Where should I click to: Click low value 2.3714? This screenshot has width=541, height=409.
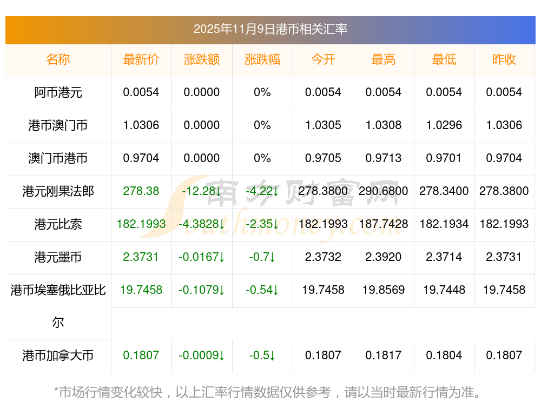tap(444, 257)
